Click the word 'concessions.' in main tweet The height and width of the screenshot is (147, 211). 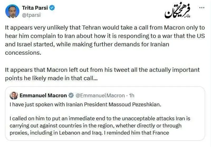coord(23,52)
